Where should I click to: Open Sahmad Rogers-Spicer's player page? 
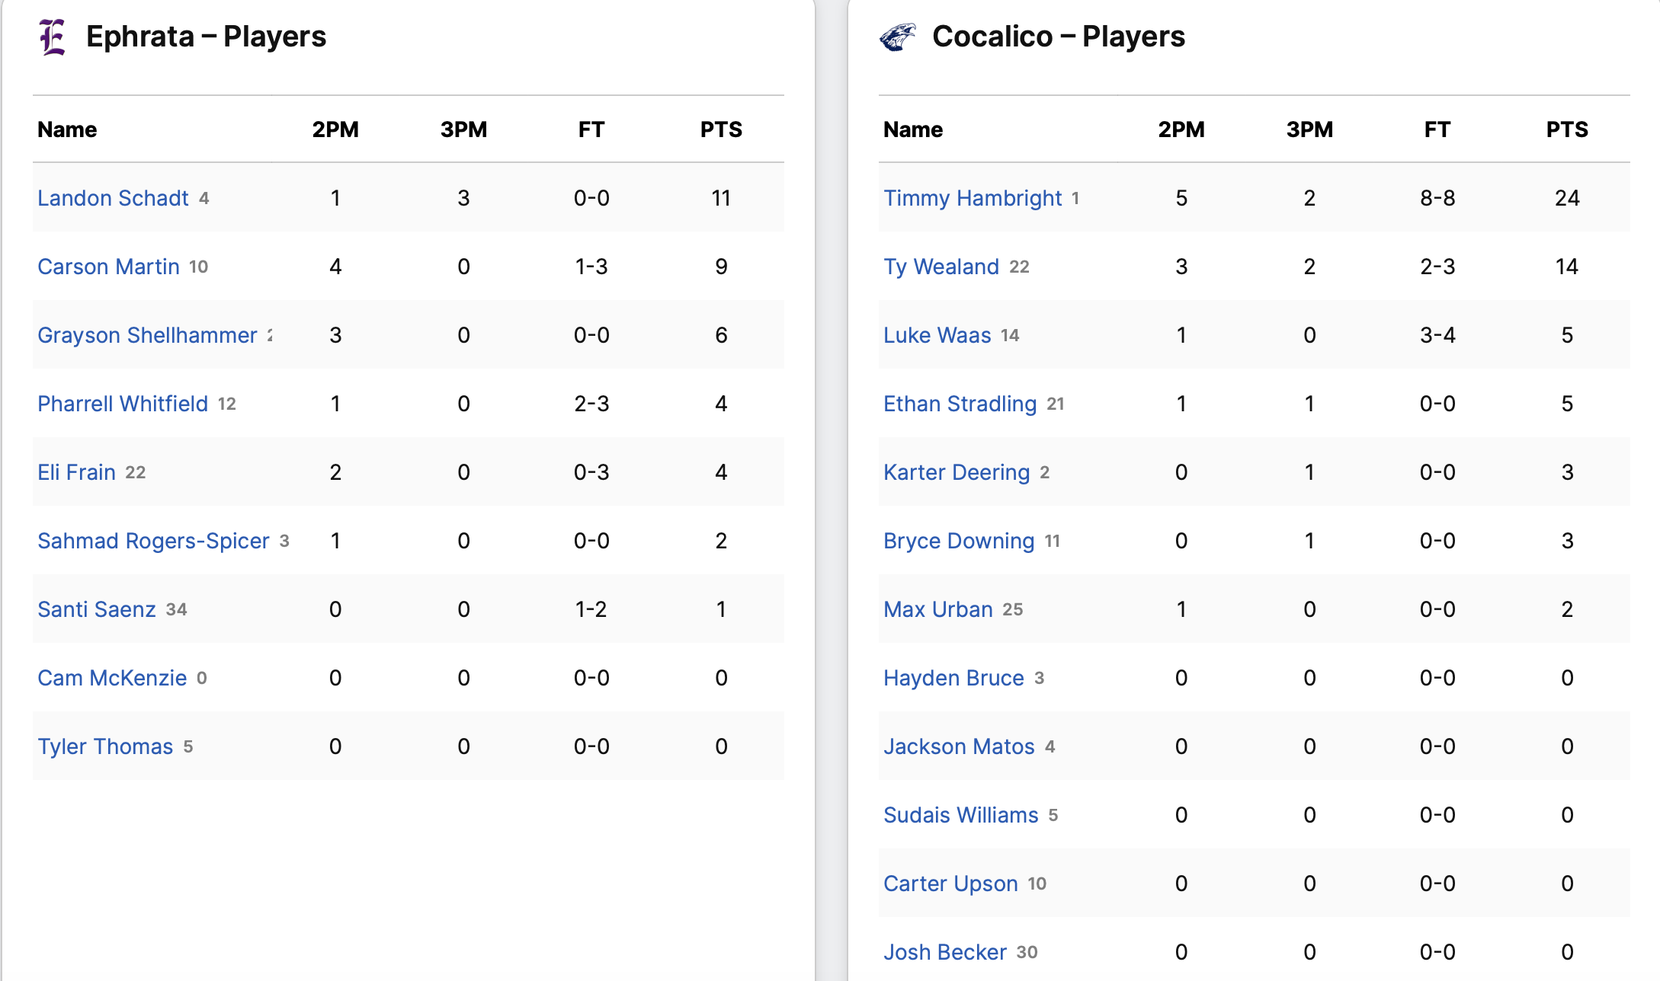tap(153, 541)
